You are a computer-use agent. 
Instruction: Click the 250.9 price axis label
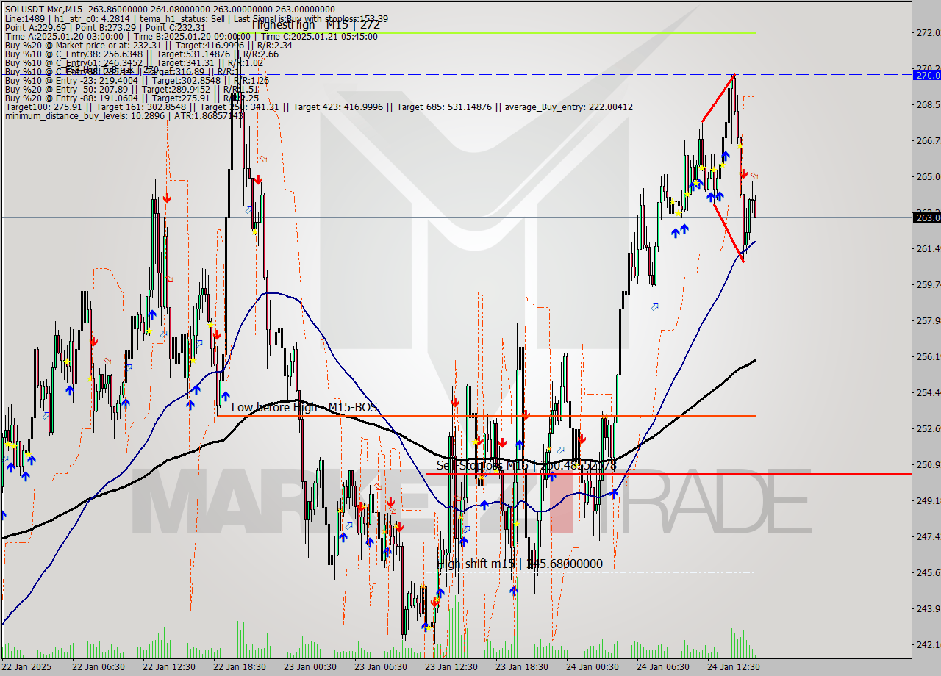(x=929, y=465)
